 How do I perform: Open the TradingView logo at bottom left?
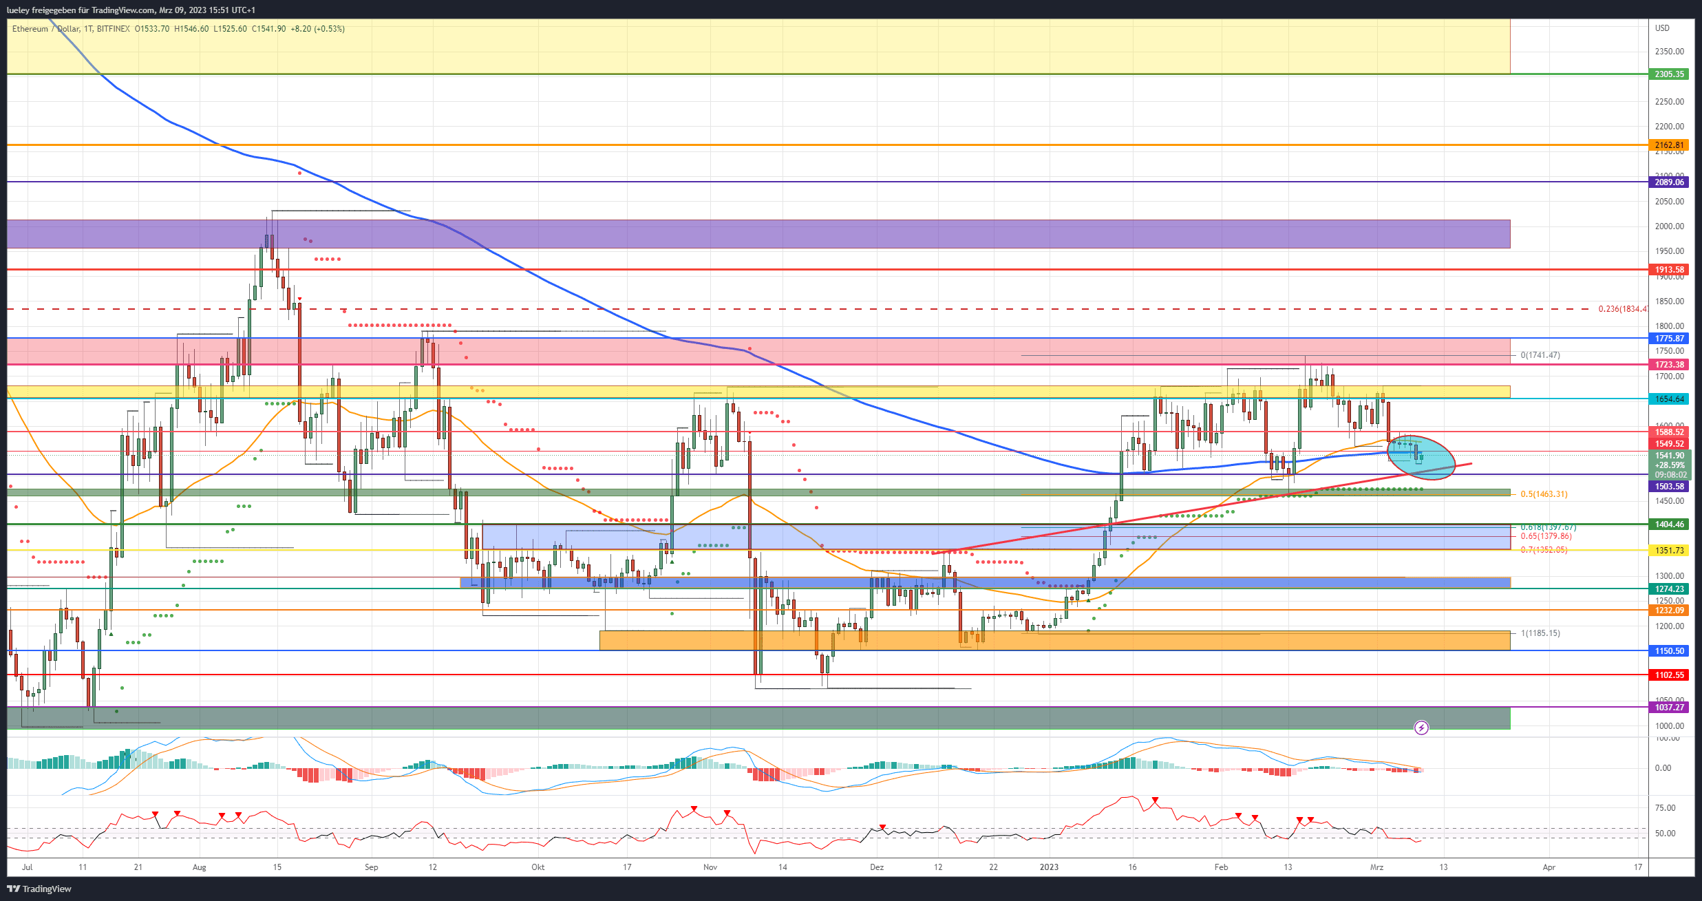point(39,889)
